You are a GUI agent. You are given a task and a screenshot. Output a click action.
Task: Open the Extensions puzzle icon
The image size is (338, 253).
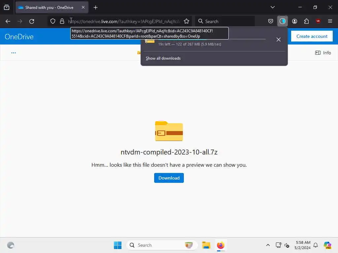(x=306, y=21)
